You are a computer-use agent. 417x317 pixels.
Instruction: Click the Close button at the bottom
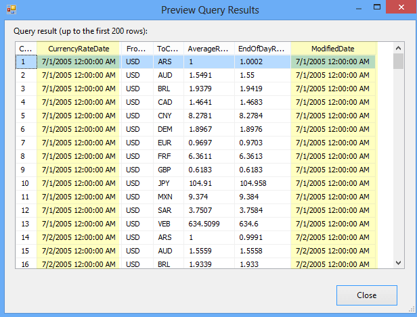click(x=366, y=295)
